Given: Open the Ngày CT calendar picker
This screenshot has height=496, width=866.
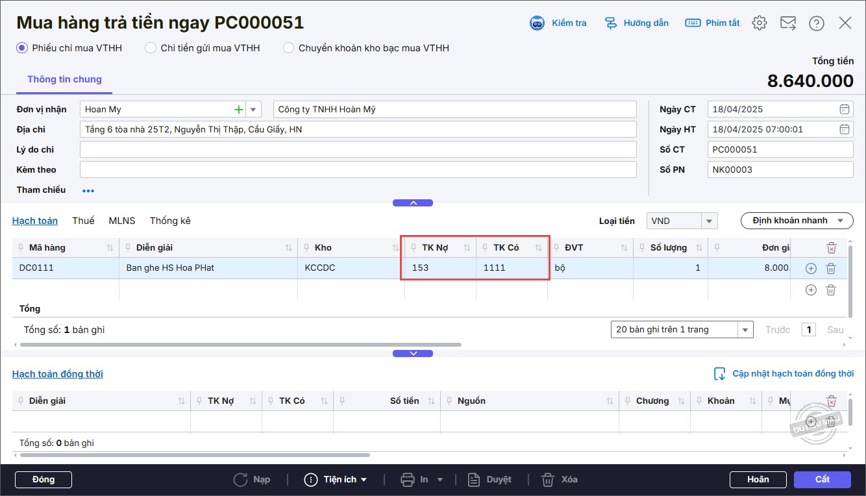Looking at the screenshot, I should (844, 110).
